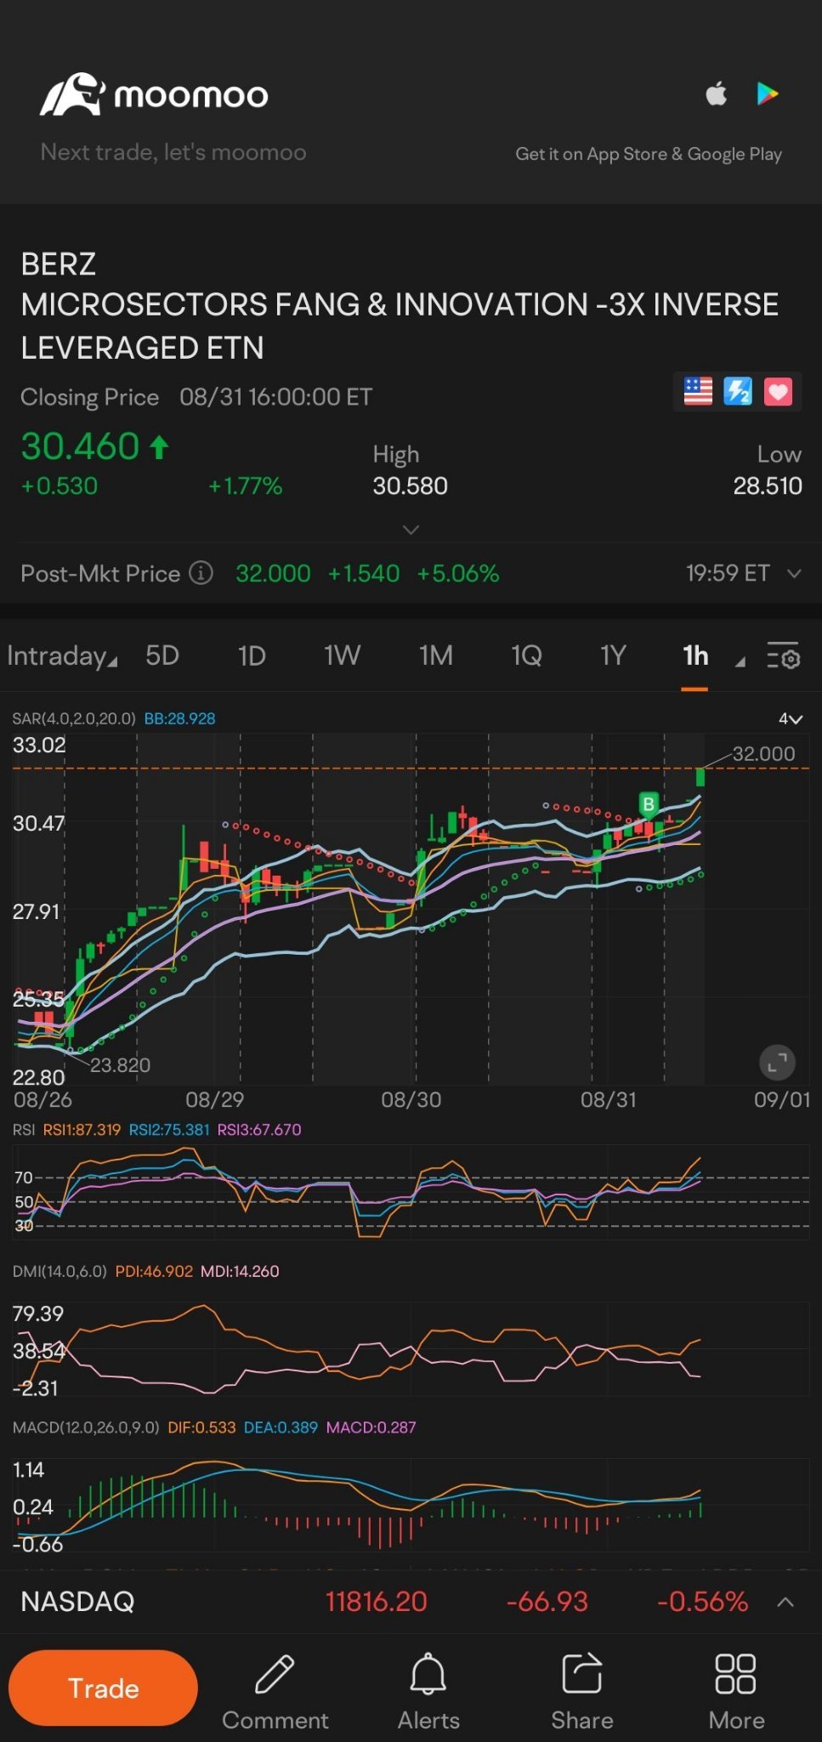This screenshot has height=1742, width=822.
Task: Tap the orange Trade button
Action: [x=103, y=1688]
